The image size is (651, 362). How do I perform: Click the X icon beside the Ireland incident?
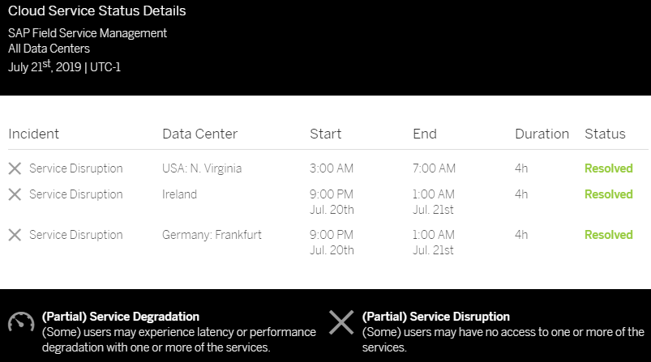[x=15, y=194]
